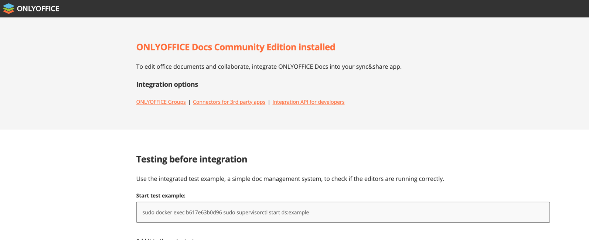The width and height of the screenshot is (589, 240).
Task: Click inside the start test example command box
Action: tap(406, 212)
